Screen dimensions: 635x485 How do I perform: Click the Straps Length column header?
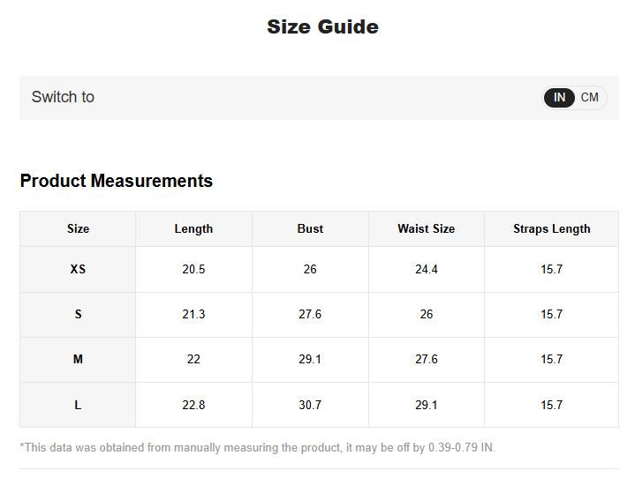(x=552, y=228)
